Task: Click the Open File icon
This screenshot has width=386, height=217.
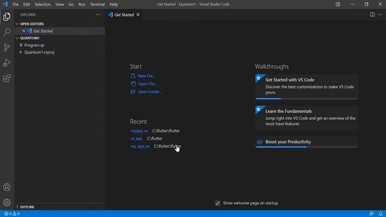Action: 133,84
